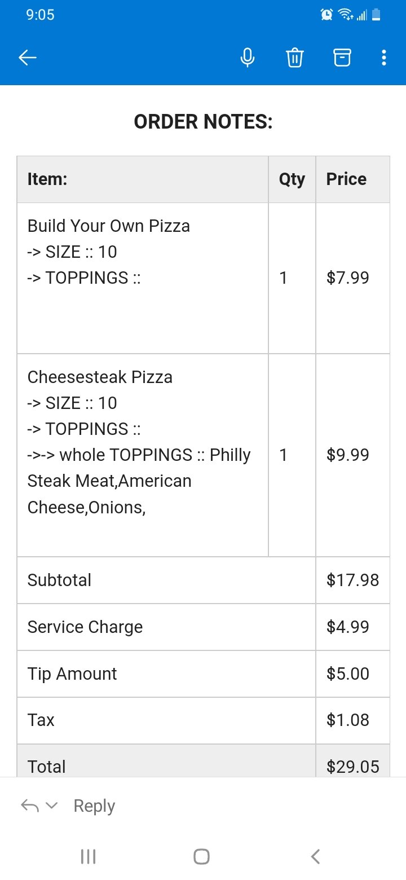
Task: Open recent apps from navigation bar
Action: click(x=88, y=856)
